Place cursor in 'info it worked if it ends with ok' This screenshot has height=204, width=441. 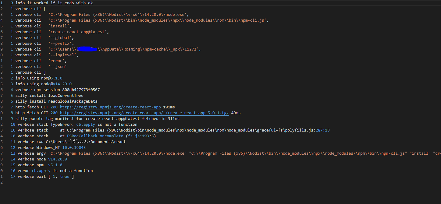tap(54, 3)
